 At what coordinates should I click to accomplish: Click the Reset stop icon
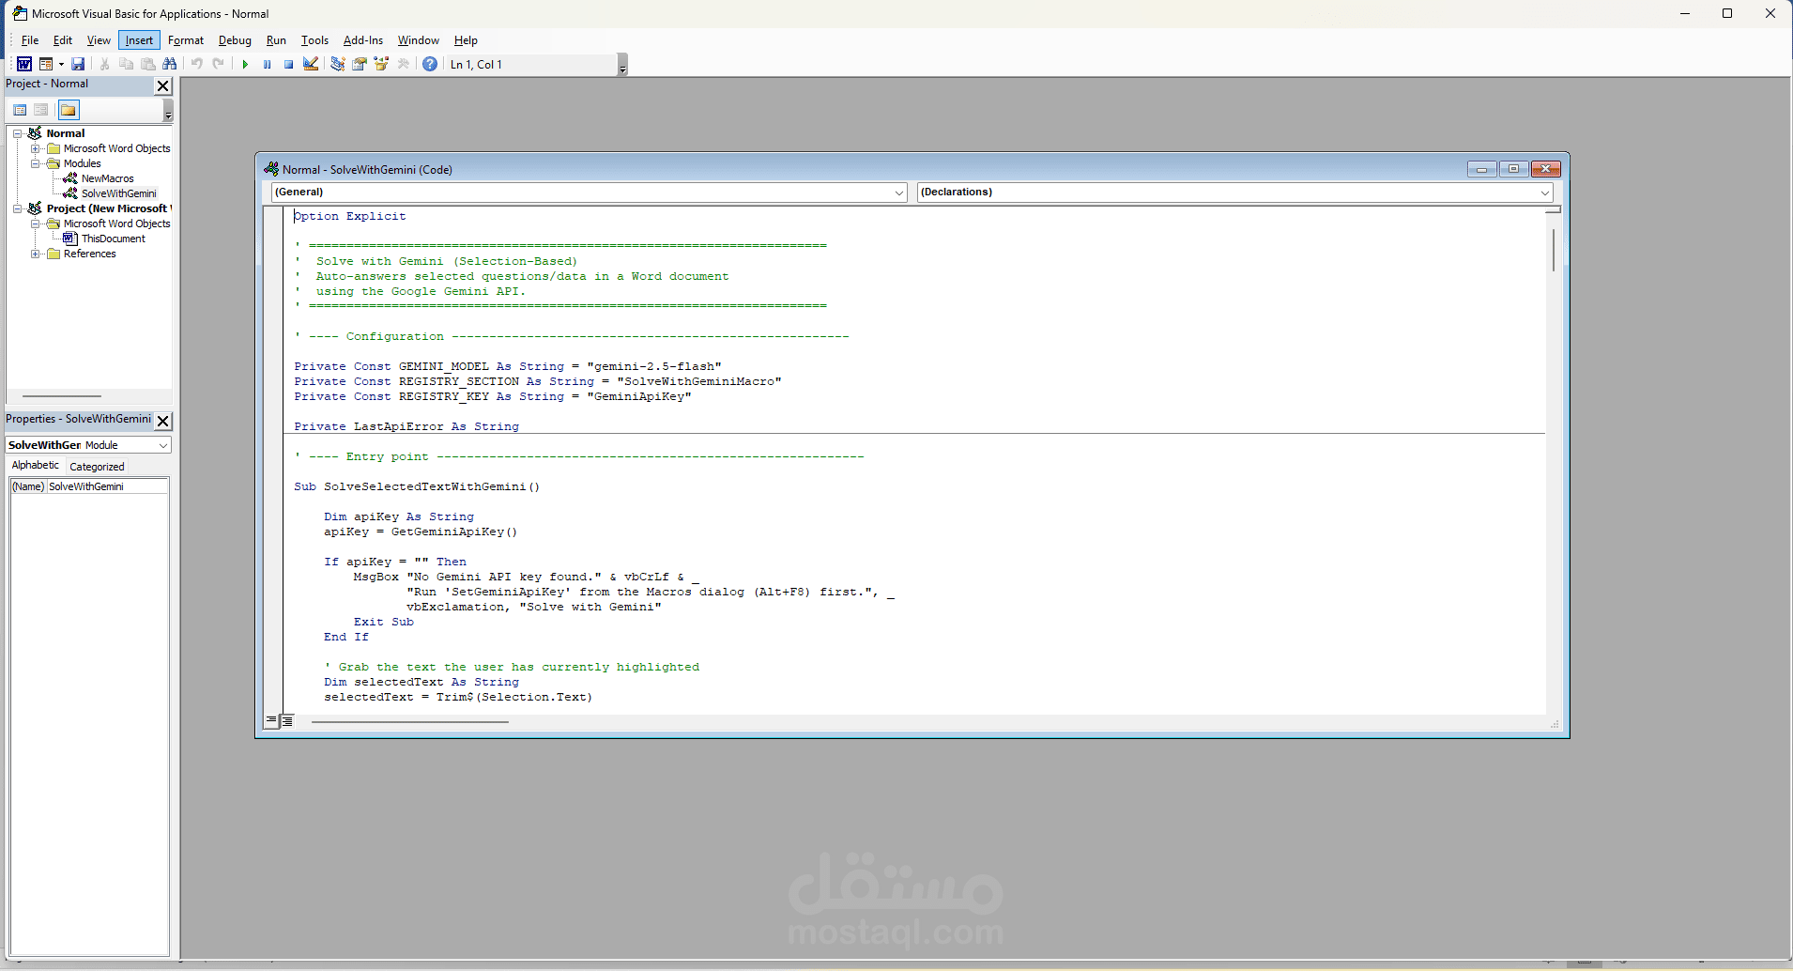tap(288, 64)
